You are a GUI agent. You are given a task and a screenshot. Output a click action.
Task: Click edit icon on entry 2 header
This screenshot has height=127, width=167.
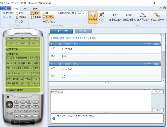[x=60, y=44]
